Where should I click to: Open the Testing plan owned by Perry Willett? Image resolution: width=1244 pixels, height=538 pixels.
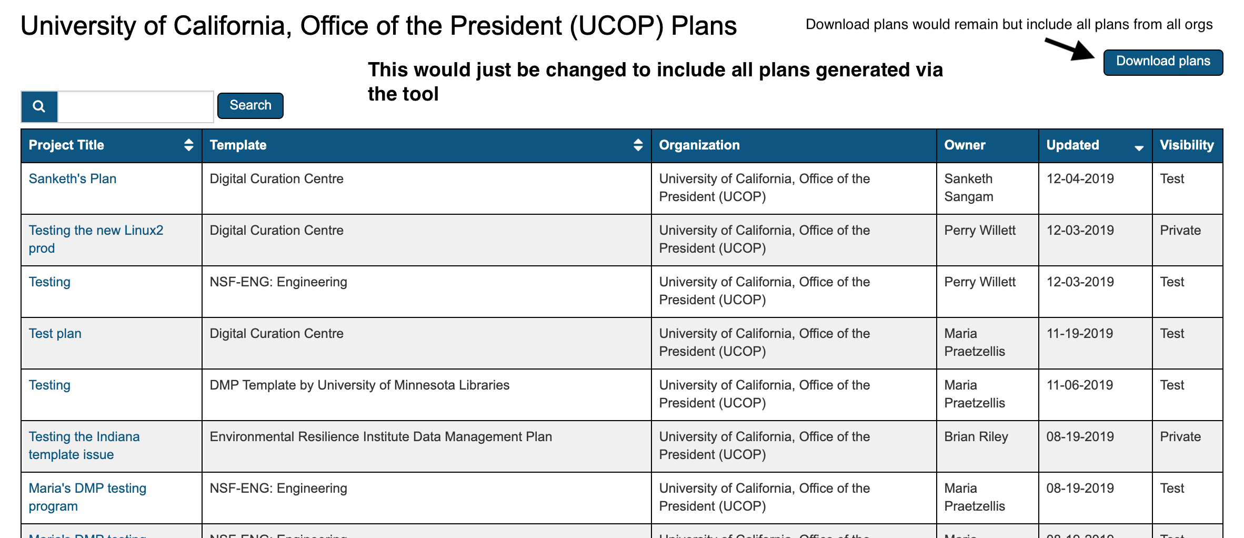point(49,282)
